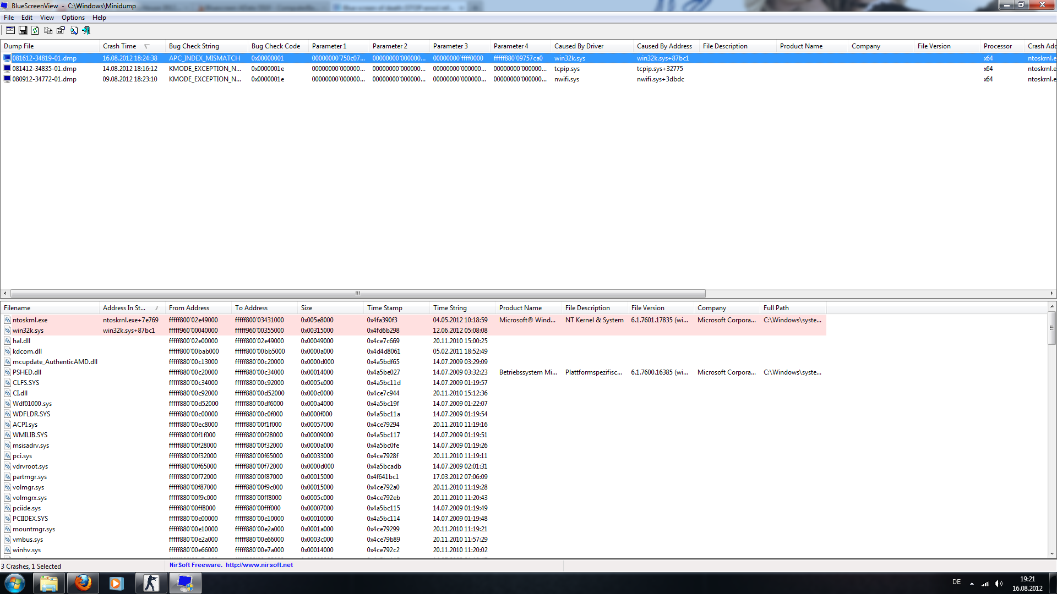Open the Options menu

coord(73,18)
